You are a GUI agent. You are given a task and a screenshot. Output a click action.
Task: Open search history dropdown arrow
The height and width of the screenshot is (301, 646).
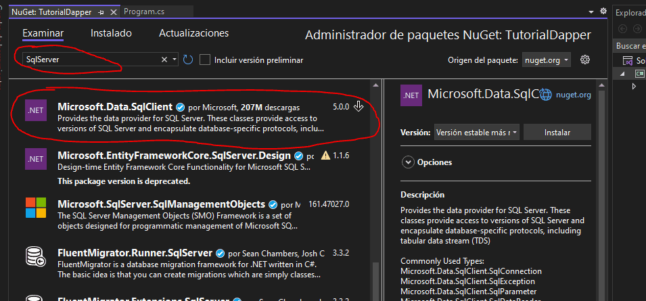[x=175, y=60]
